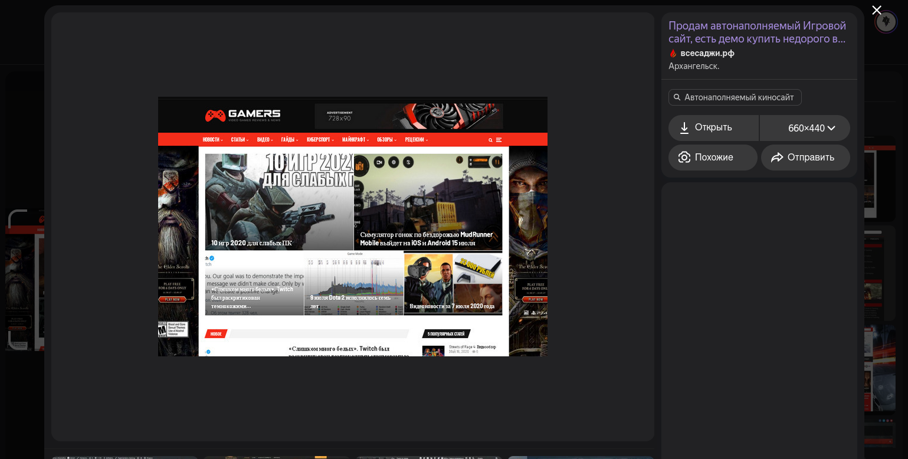Click the camera icon for Похожие

(x=684, y=158)
